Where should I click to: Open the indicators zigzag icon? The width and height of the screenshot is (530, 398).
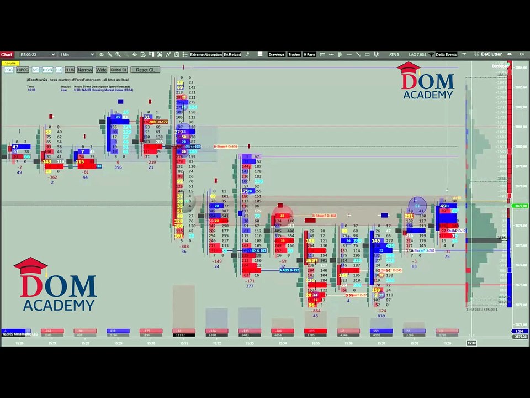(x=168, y=55)
